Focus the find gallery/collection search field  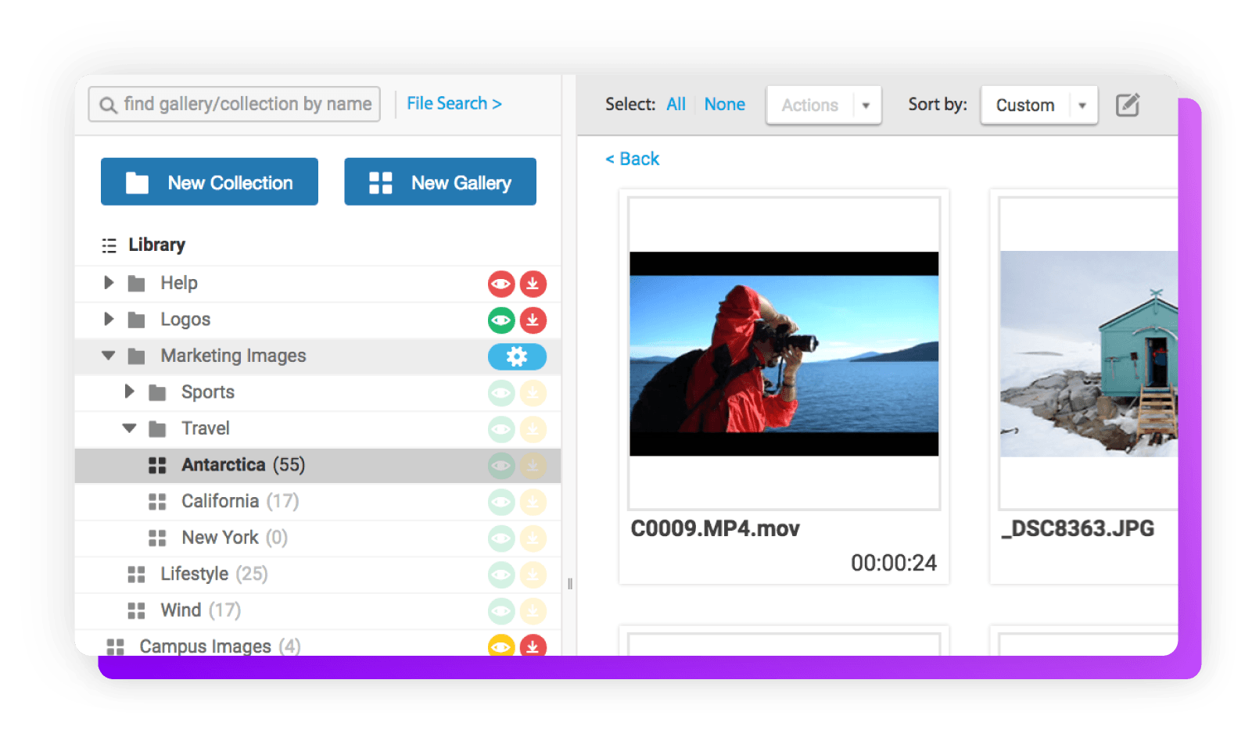(x=235, y=104)
